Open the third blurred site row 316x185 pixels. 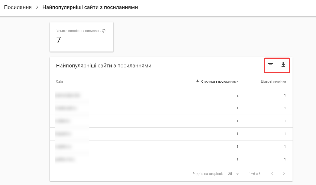click(171, 121)
